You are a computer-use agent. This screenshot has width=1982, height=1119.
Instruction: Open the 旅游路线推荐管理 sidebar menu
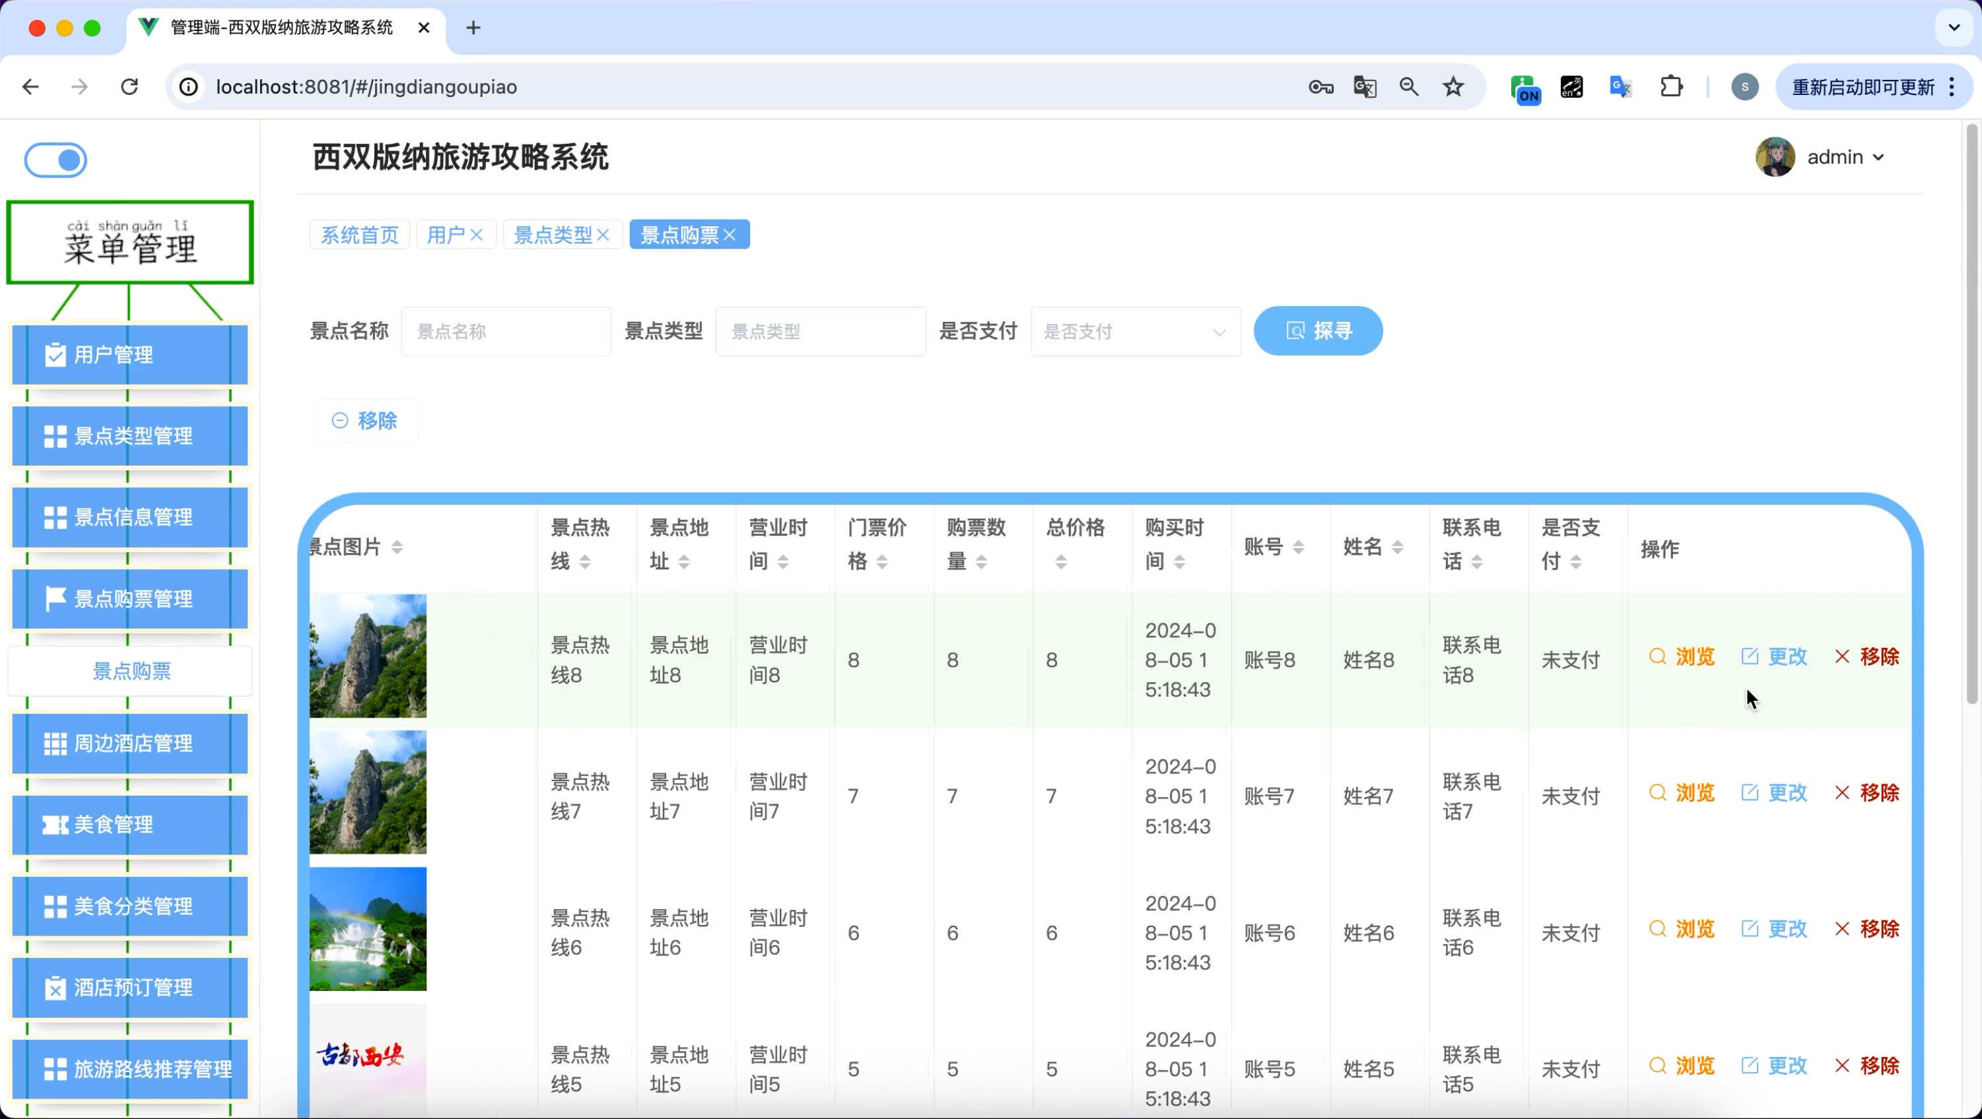(129, 1069)
